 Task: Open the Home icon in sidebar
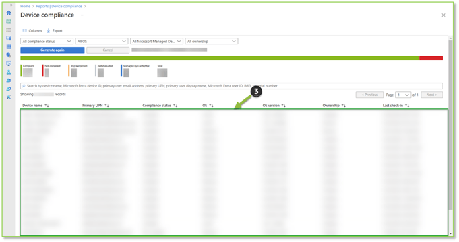tap(9, 13)
